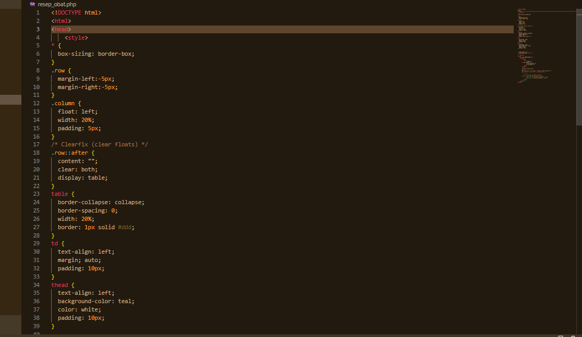
Task: Click the <html> tag on line 2
Action: pos(61,21)
